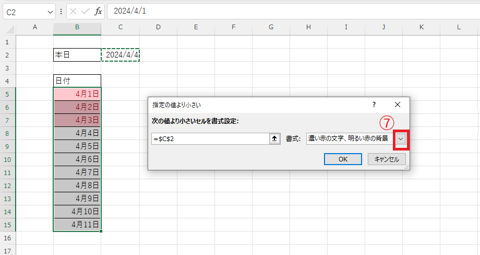Click the OK button

pos(343,159)
